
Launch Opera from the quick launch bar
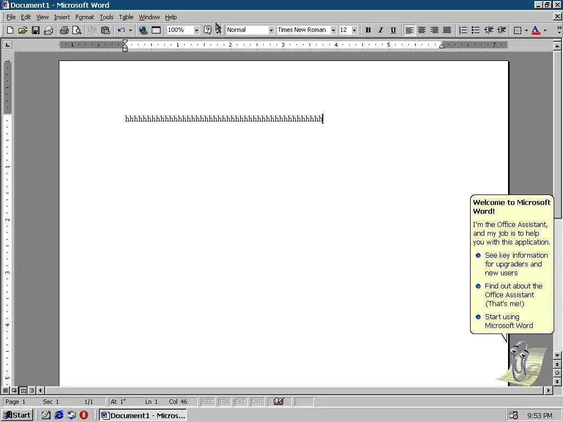(x=84, y=415)
